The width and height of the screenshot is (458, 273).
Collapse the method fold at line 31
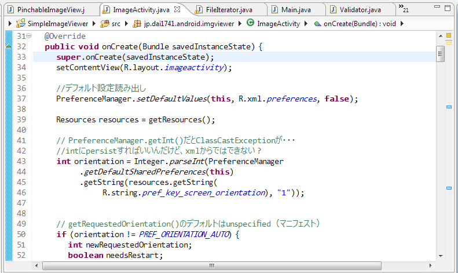pos(28,36)
